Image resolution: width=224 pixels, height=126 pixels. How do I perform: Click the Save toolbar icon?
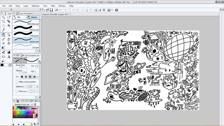click(x=51, y=10)
